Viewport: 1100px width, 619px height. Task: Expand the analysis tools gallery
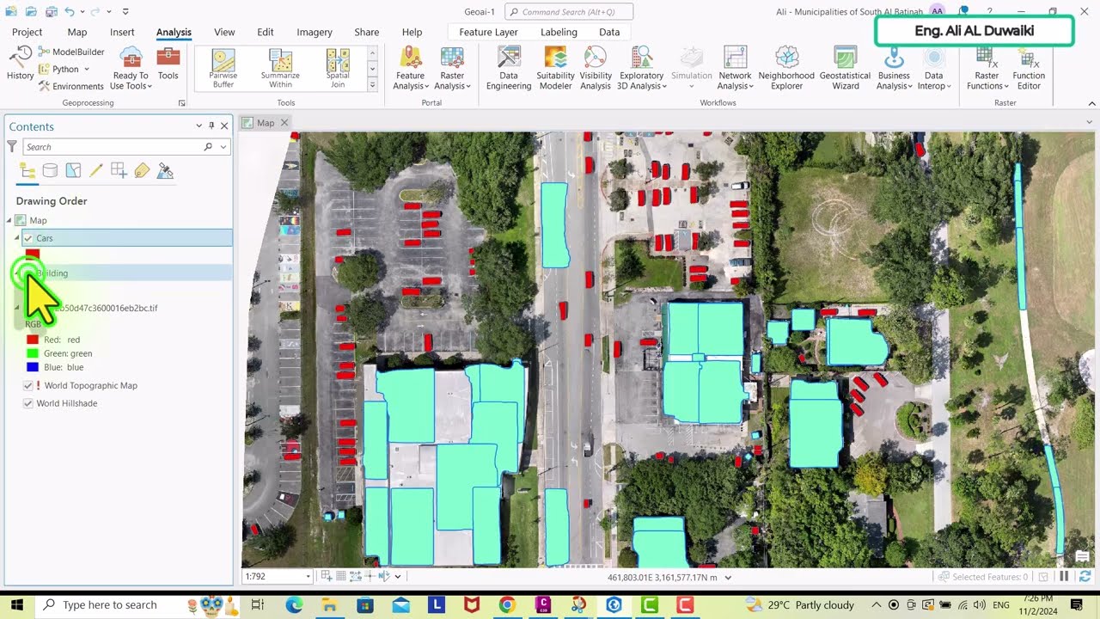(x=372, y=84)
